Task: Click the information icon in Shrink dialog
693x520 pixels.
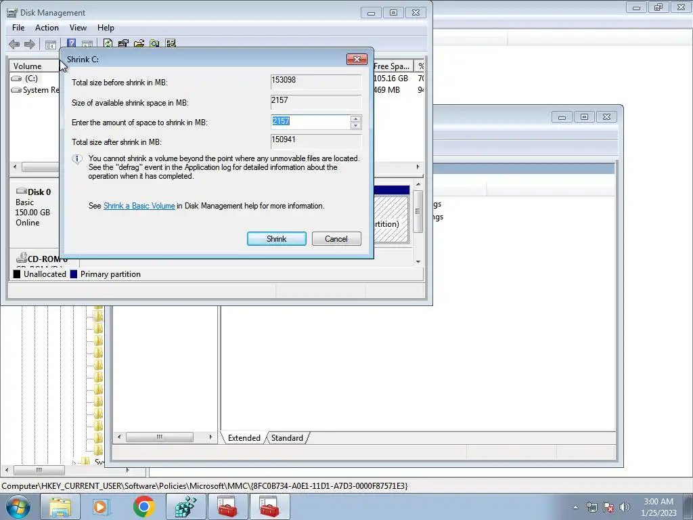Action: [77, 159]
